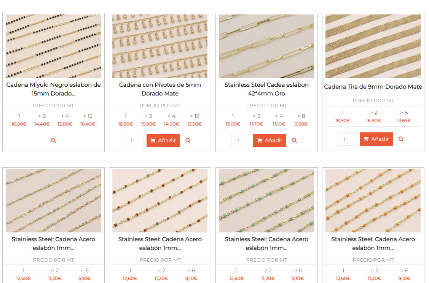Focus quantity field for Cadena con Pivotes
This screenshot has width=429, height=283.
pos(134,140)
